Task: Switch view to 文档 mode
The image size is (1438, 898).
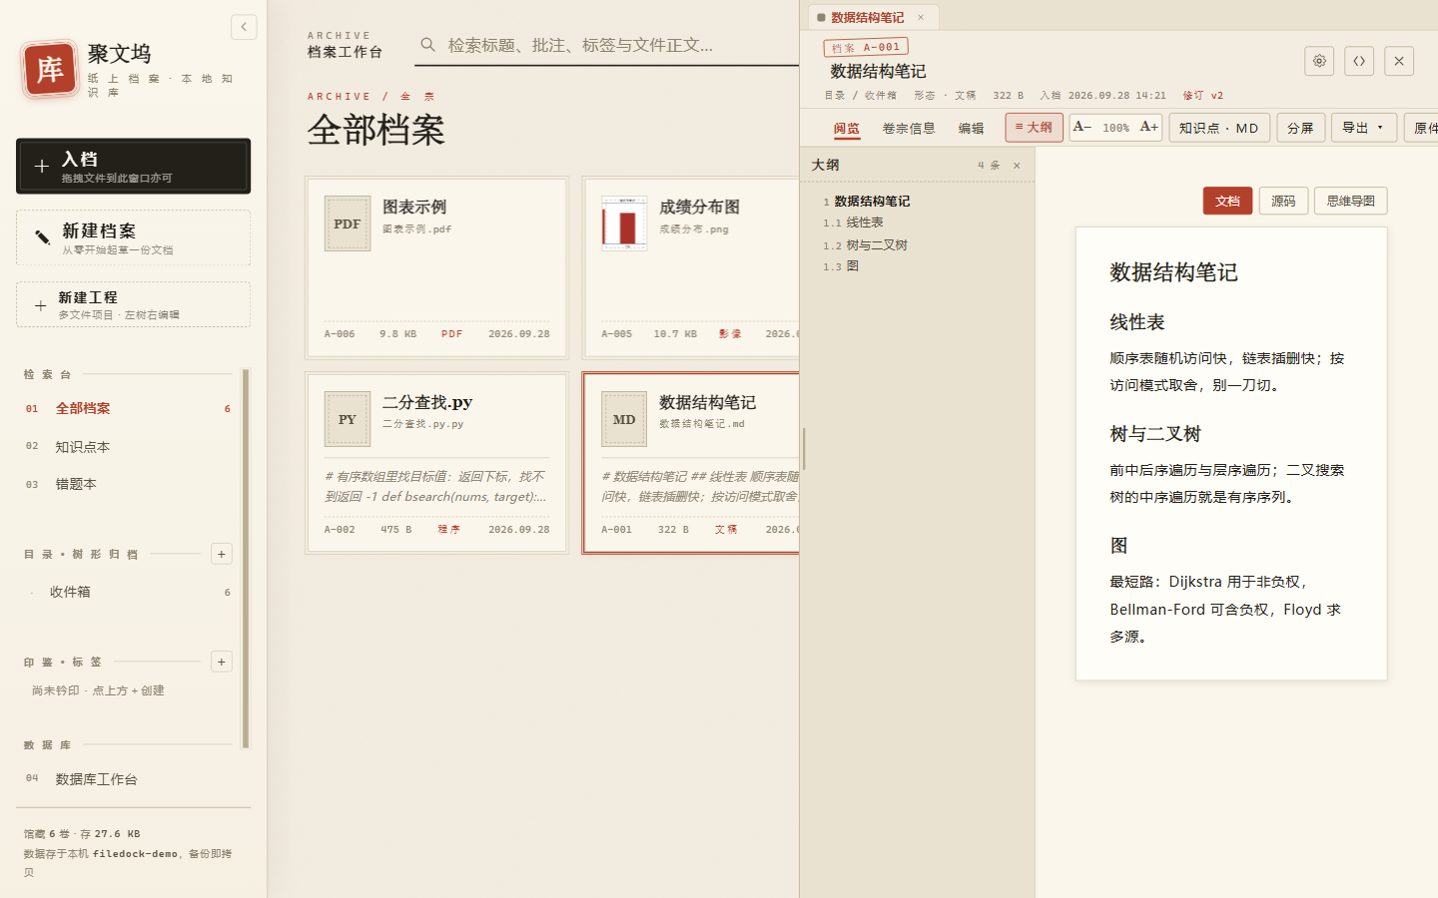Action: click(1227, 201)
